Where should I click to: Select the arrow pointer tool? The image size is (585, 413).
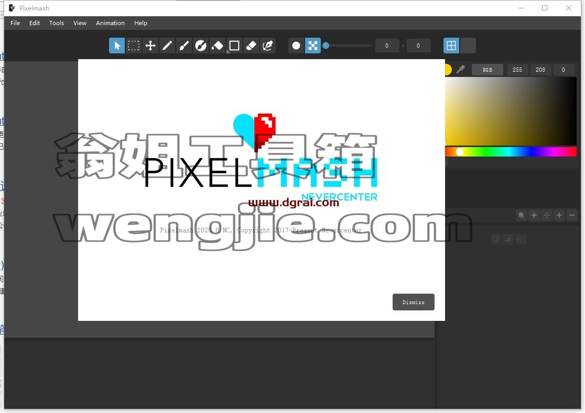pos(117,46)
